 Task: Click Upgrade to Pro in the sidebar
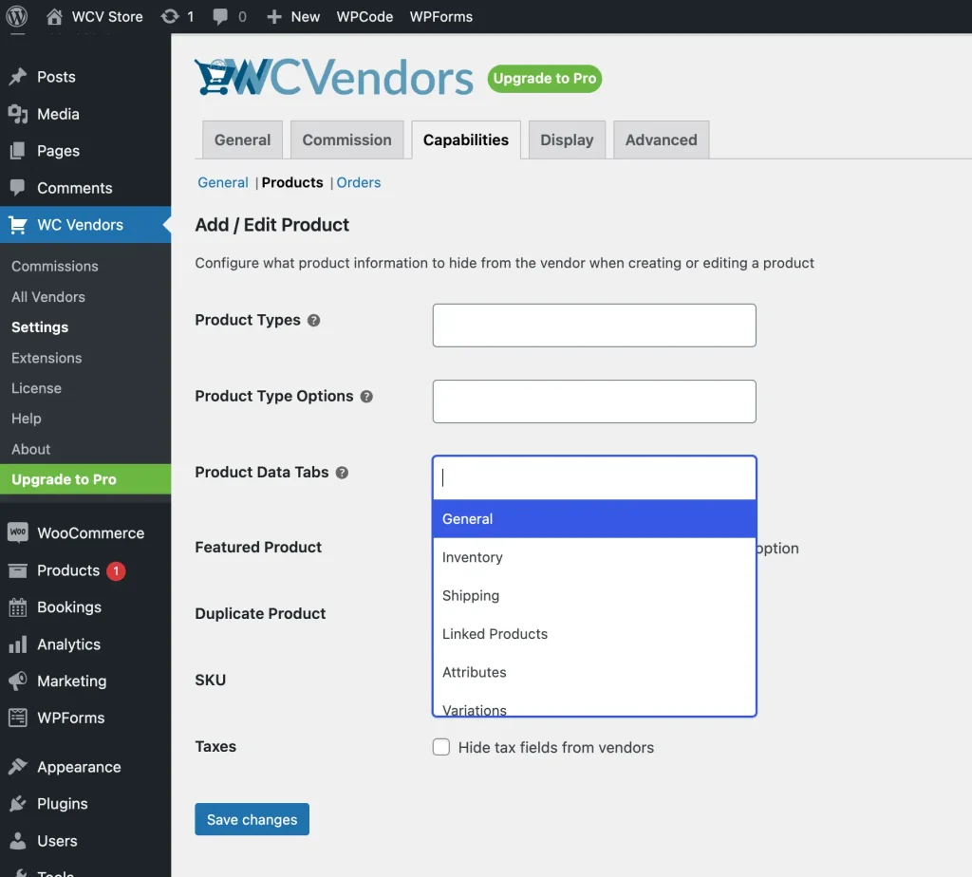(85, 479)
